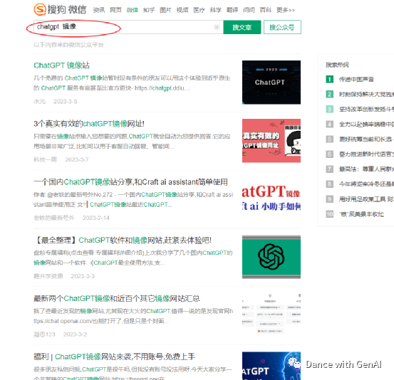Click rank 1 badge in hot searches

[329, 79]
